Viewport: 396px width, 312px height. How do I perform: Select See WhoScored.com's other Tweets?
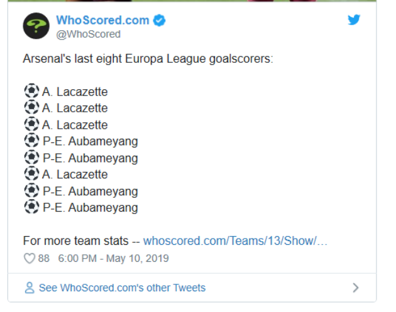click(x=122, y=288)
